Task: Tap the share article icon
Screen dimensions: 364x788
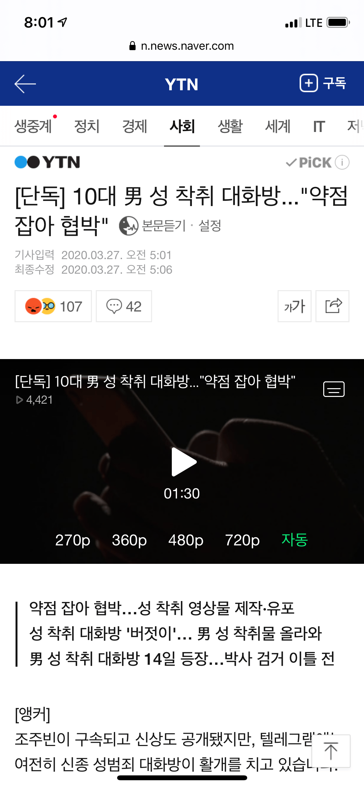Action: click(332, 306)
